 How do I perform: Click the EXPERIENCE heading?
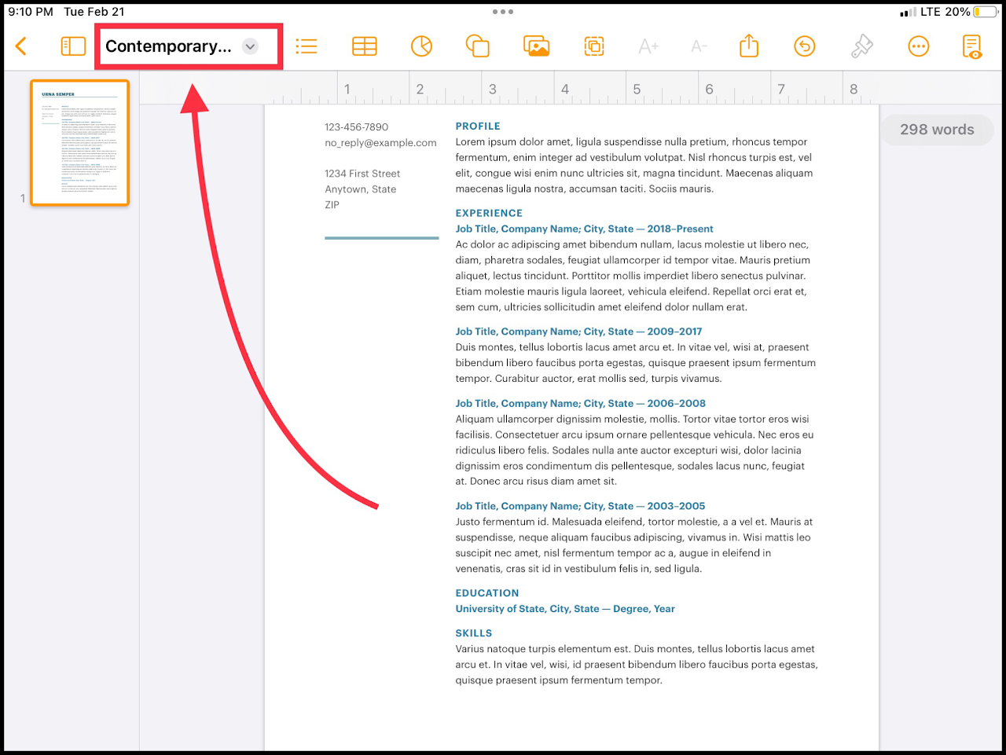[489, 213]
